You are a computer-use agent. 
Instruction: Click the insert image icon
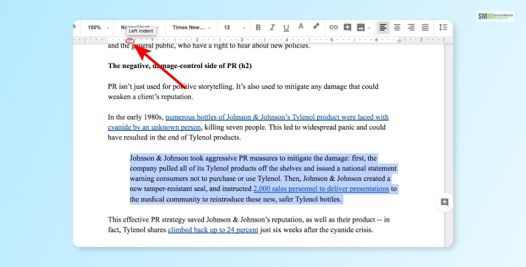tap(361, 27)
